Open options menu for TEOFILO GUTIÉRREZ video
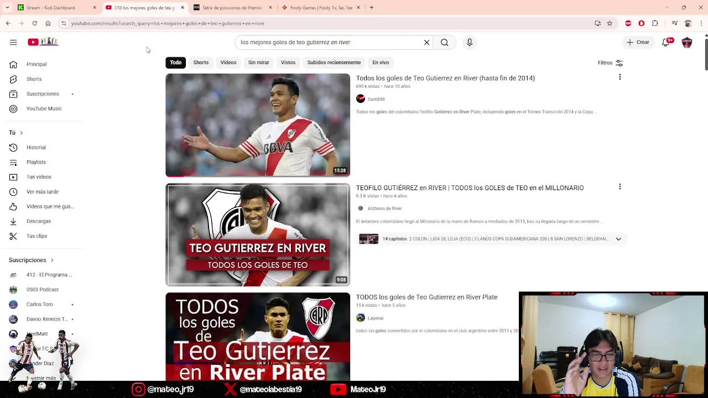708x398 pixels. [619, 187]
